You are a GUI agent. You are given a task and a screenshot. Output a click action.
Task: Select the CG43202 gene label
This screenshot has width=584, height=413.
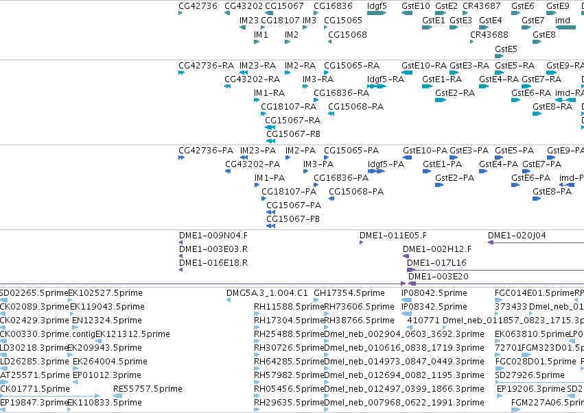tap(244, 6)
